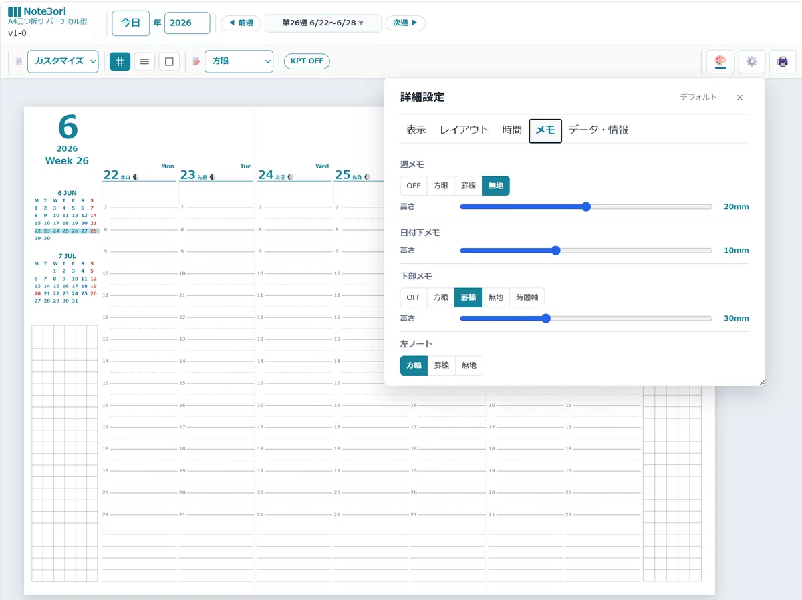The image size is (802, 600).
Task: Adjust the 下部メモ height slider
Action: [x=586, y=319]
